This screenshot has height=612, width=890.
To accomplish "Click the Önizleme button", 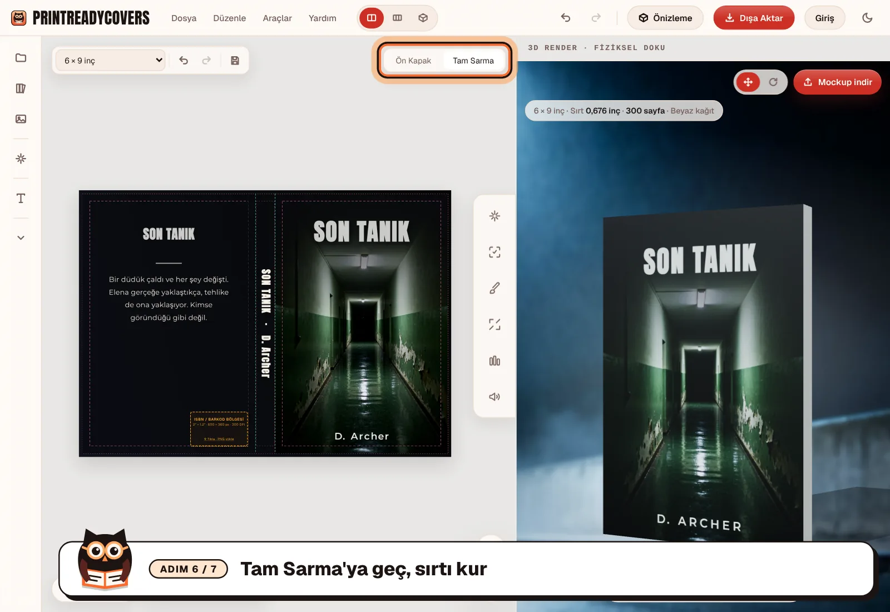I will pyautogui.click(x=665, y=18).
